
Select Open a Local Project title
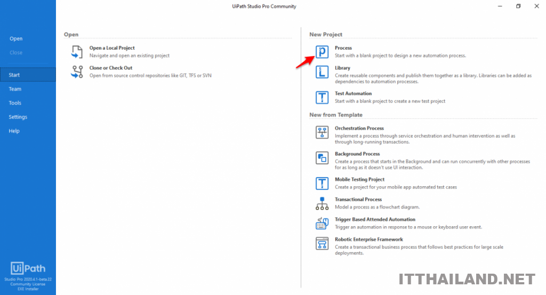tap(112, 48)
